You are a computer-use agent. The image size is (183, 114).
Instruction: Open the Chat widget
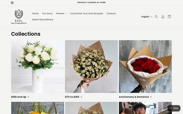(174, 108)
